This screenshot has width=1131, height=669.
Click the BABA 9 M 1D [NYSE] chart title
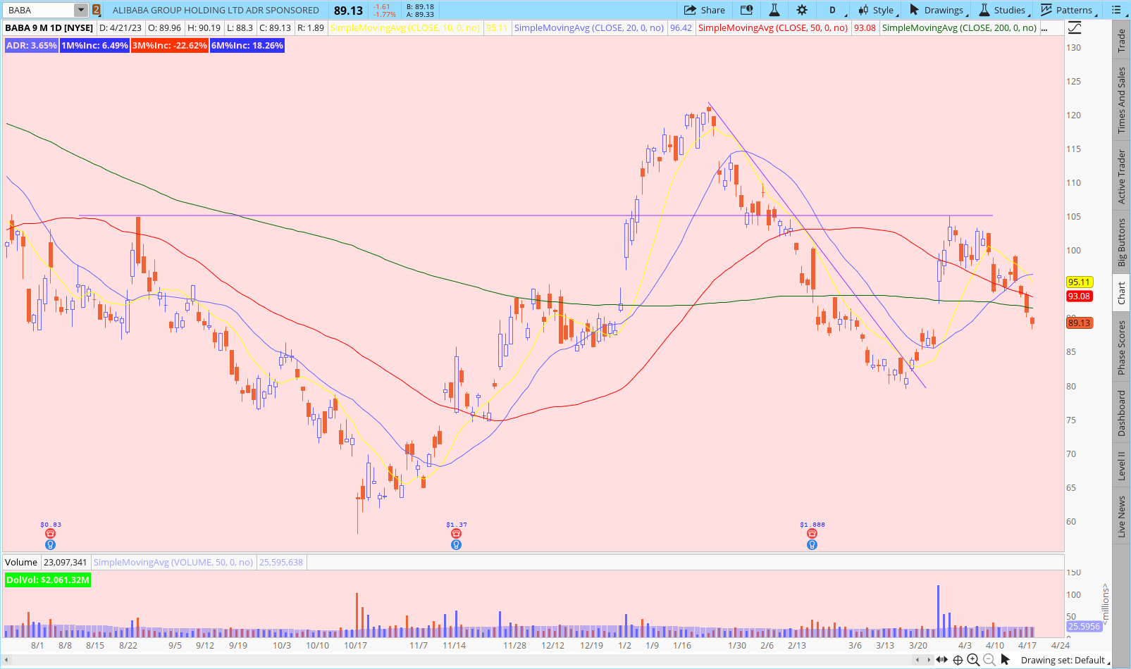[49, 28]
